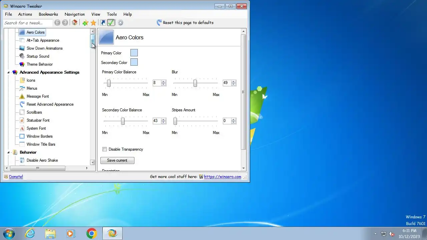Enable the Disable Transparency checkbox
This screenshot has width=427, height=240.
105,149
